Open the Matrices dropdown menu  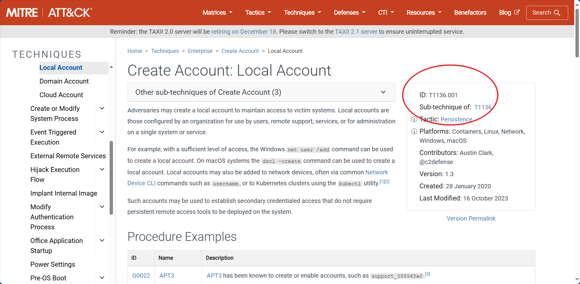tap(217, 12)
